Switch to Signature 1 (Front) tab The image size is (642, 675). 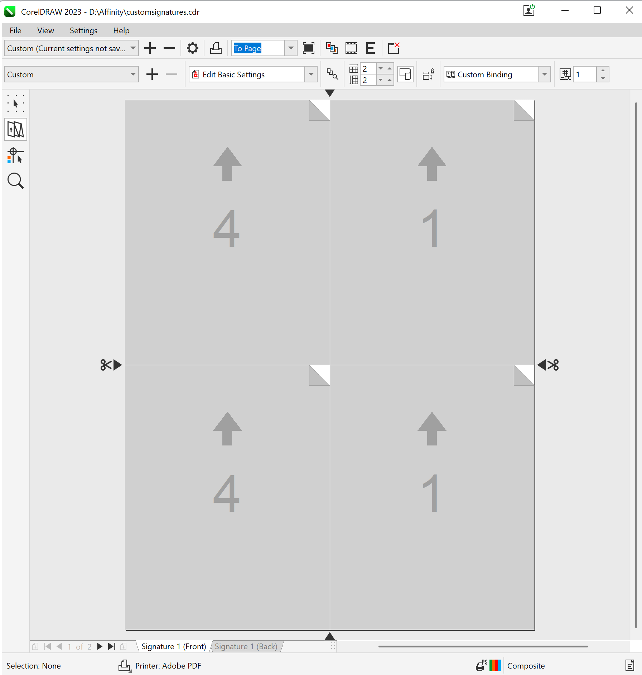pyautogui.click(x=174, y=646)
